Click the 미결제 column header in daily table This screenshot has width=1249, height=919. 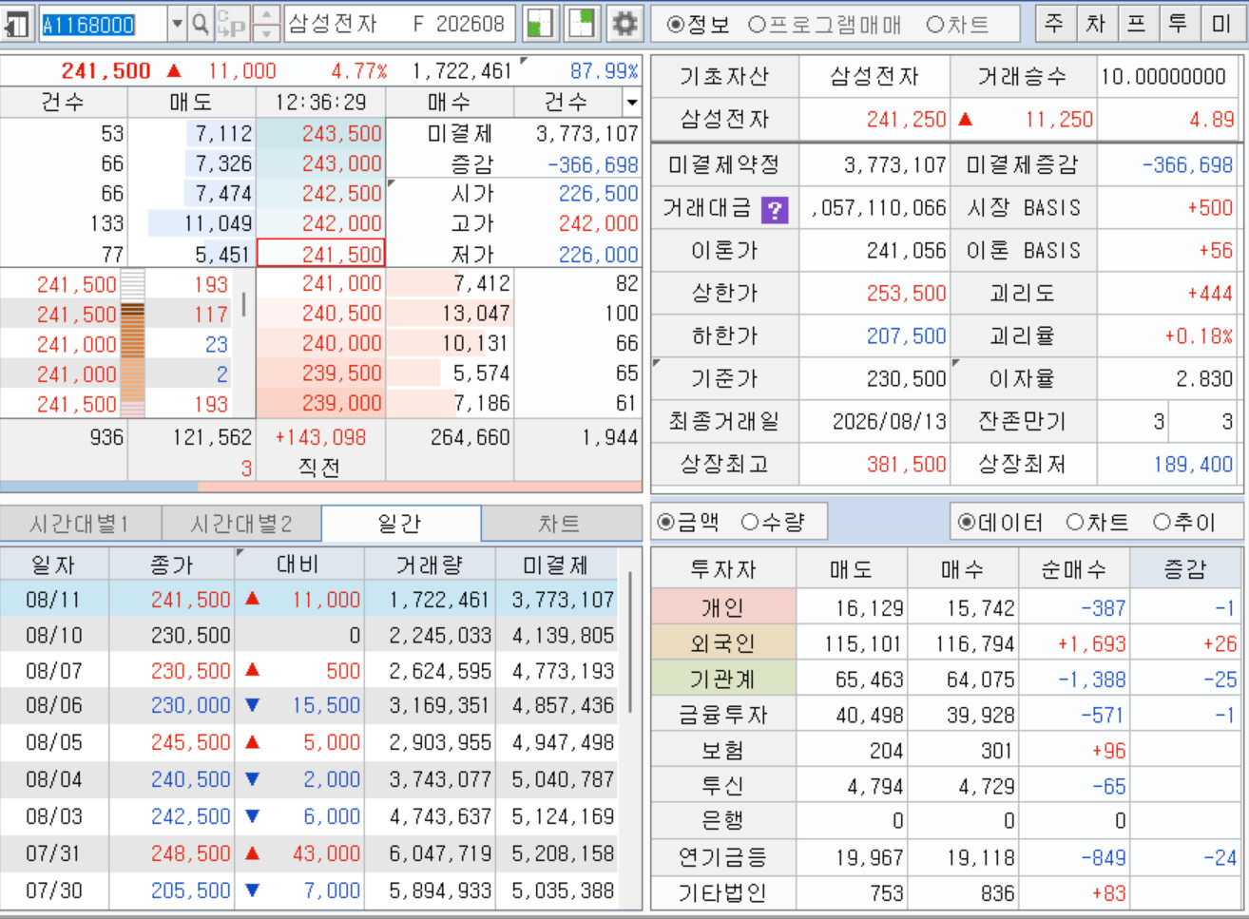coord(557,565)
